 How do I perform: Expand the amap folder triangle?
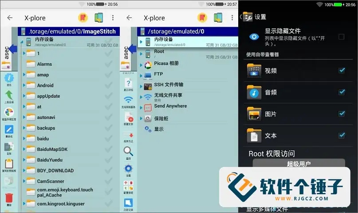(24, 75)
